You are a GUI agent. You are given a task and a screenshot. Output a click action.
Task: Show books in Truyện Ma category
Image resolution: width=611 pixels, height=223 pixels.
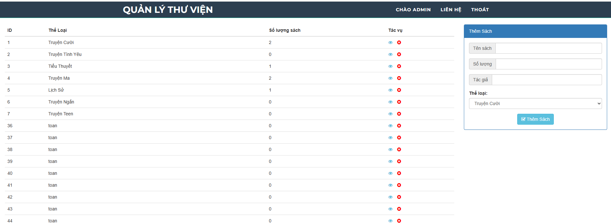(x=390, y=78)
